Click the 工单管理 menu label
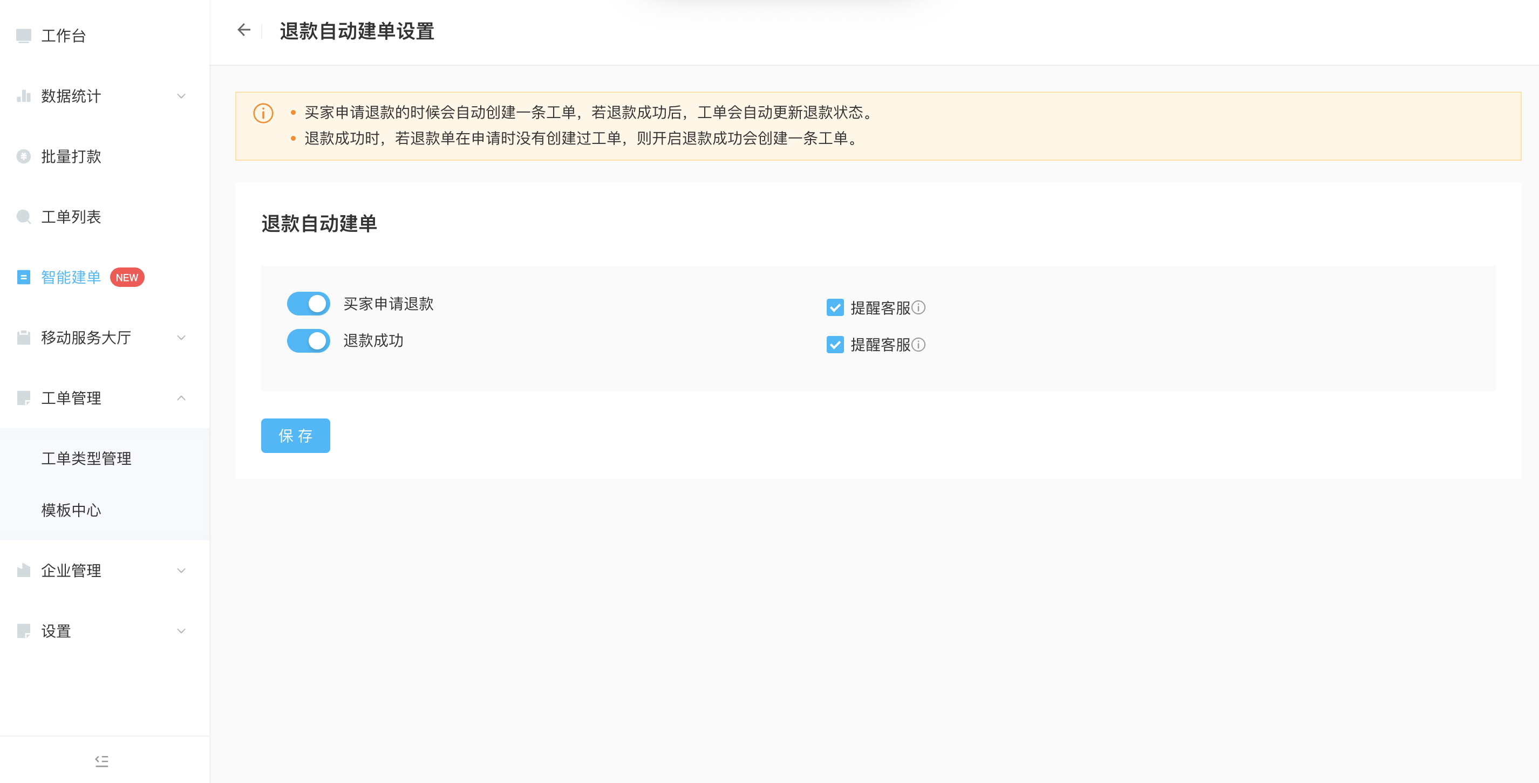 [x=71, y=399]
